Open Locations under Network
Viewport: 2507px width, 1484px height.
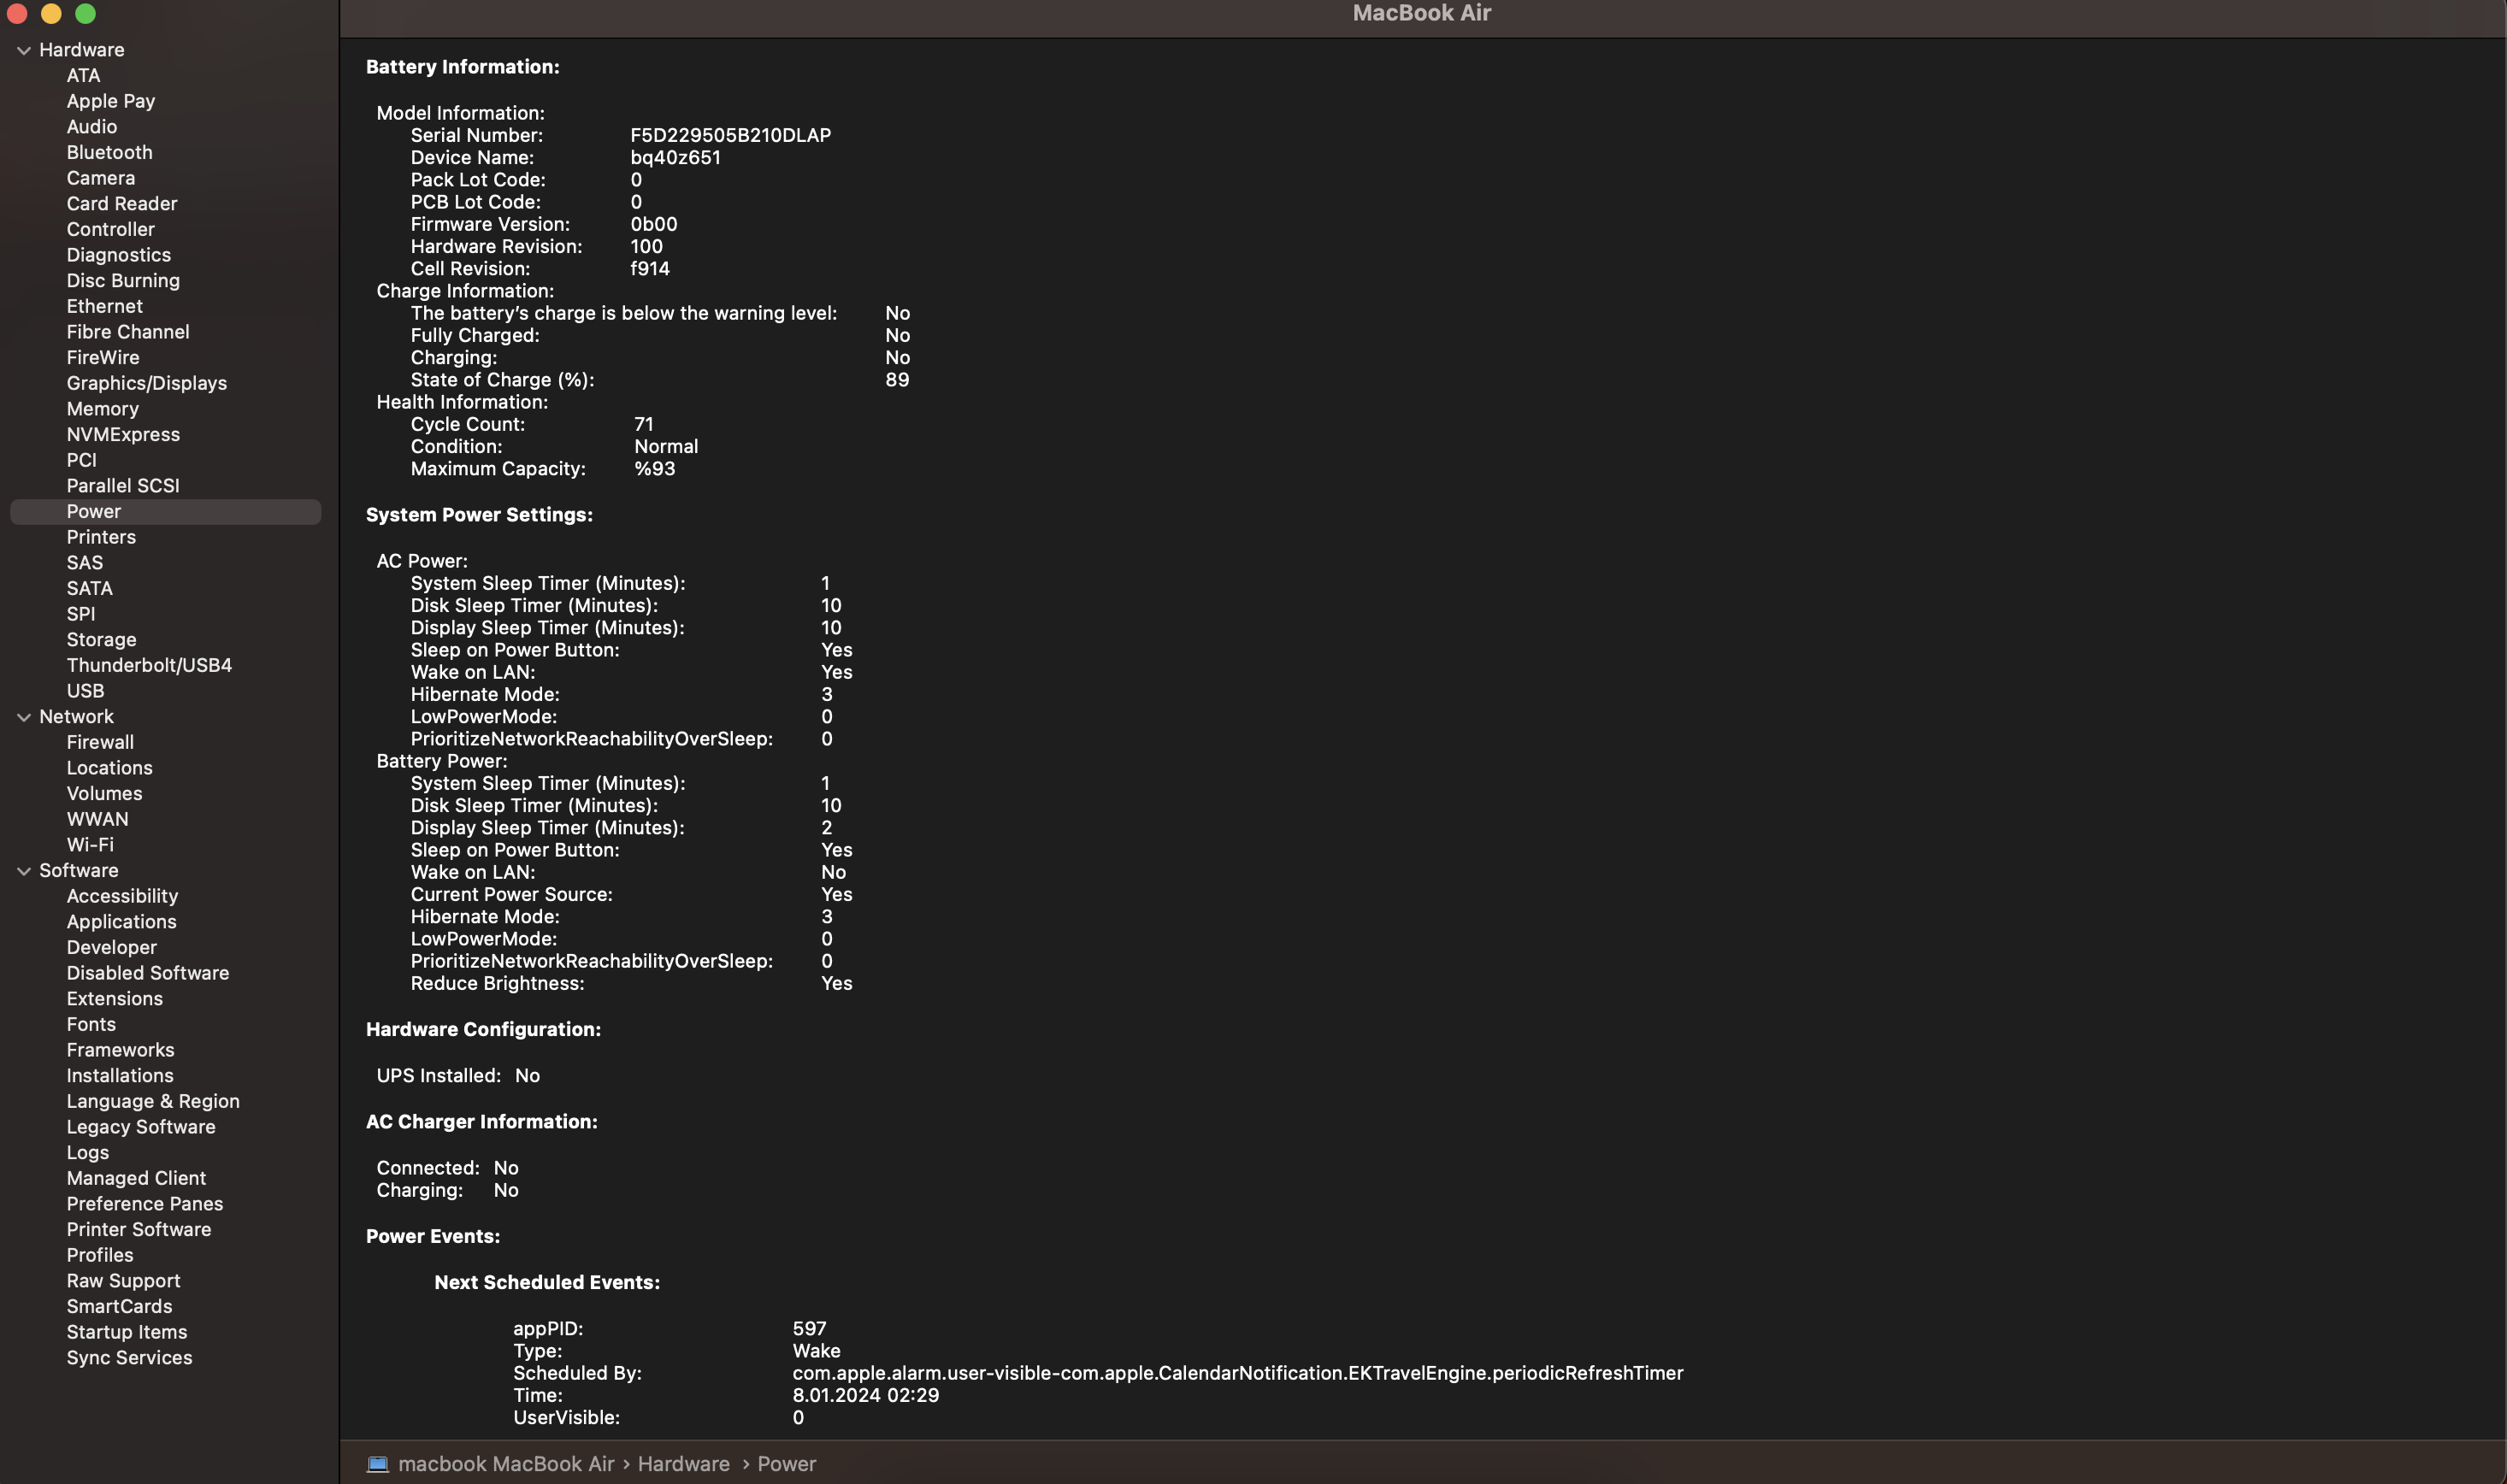pos(110,768)
